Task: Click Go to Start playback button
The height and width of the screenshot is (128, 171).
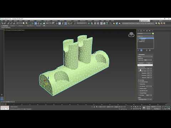Action: (131, 107)
